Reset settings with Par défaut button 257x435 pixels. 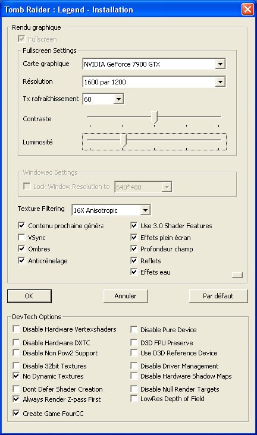[x=218, y=296]
